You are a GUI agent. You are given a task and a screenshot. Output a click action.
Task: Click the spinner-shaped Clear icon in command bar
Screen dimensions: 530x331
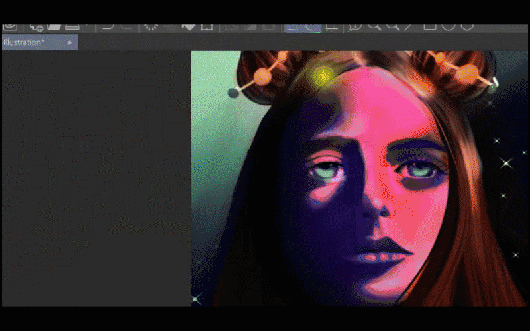coord(151,27)
